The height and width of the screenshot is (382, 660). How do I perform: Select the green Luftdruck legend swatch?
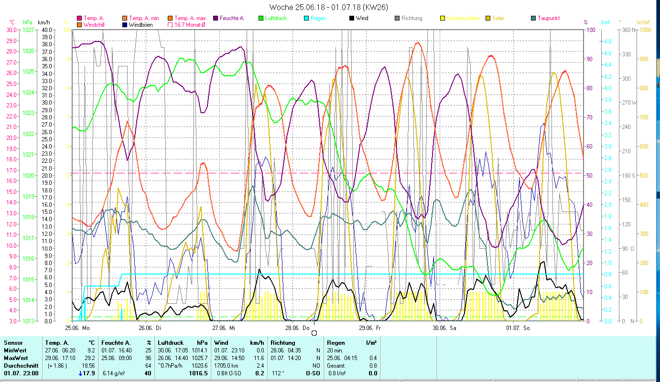point(261,18)
